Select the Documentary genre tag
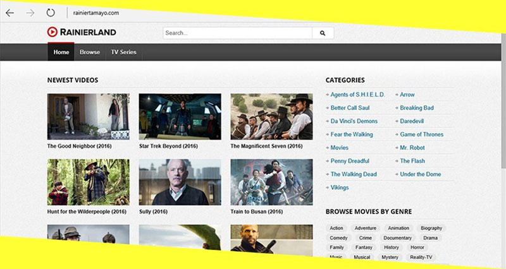The image size is (506, 269). pyautogui.click(x=397, y=238)
